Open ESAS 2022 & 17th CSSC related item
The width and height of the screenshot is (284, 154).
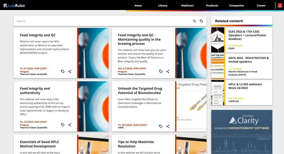point(247,35)
